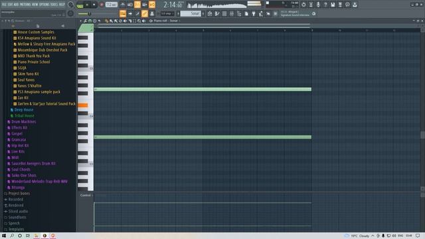Open the FILE menu
Screen dimensions: 425x239
[4, 5]
